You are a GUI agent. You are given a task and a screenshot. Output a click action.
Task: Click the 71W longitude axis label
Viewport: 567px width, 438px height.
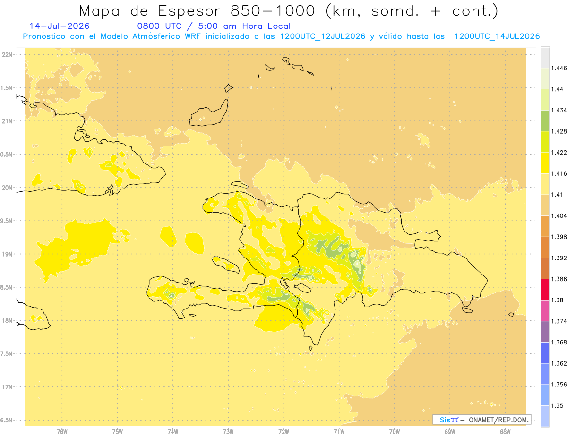(339, 432)
